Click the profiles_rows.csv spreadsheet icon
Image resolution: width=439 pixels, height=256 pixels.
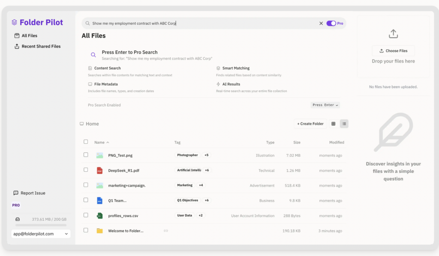click(99, 216)
